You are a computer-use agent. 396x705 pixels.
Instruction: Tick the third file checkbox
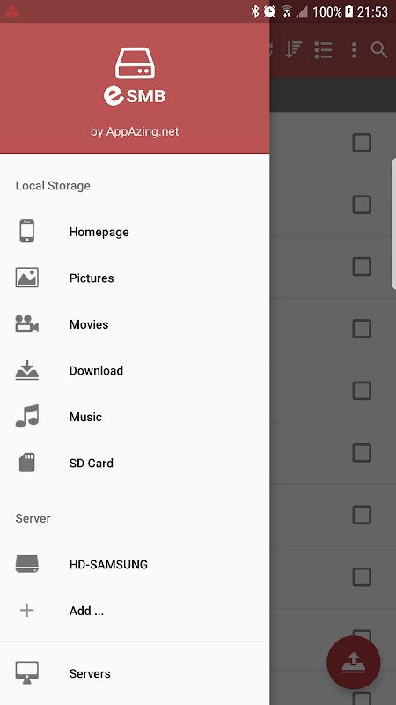pyautogui.click(x=362, y=267)
